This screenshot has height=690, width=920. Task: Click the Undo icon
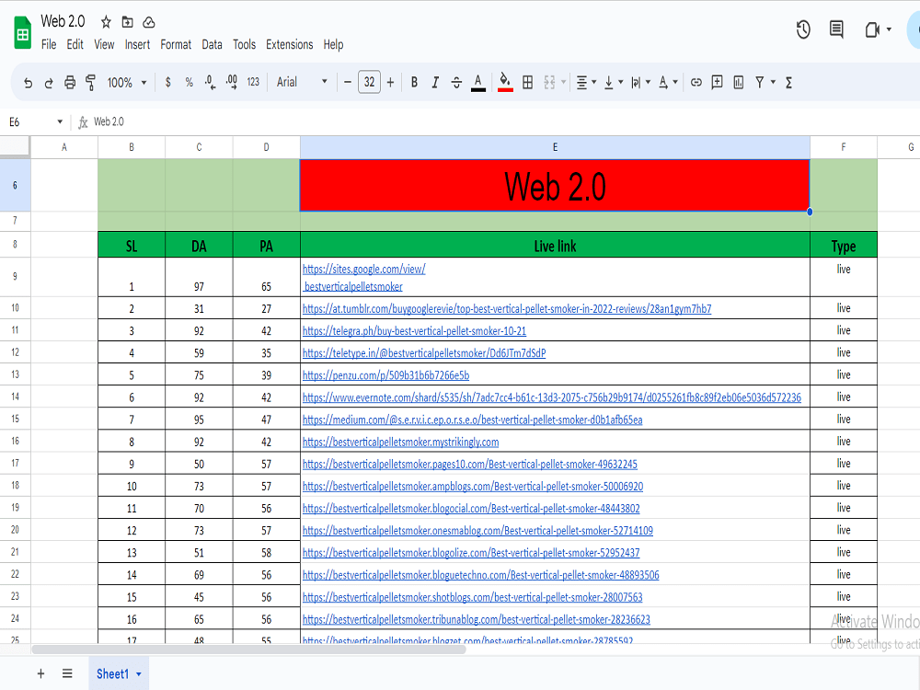[x=28, y=83]
